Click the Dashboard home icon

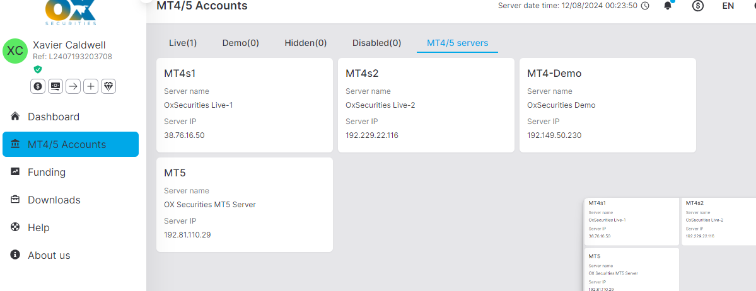coord(15,116)
